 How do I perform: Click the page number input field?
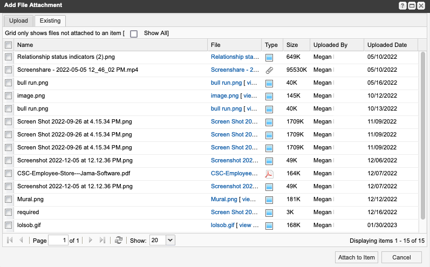(x=58, y=240)
